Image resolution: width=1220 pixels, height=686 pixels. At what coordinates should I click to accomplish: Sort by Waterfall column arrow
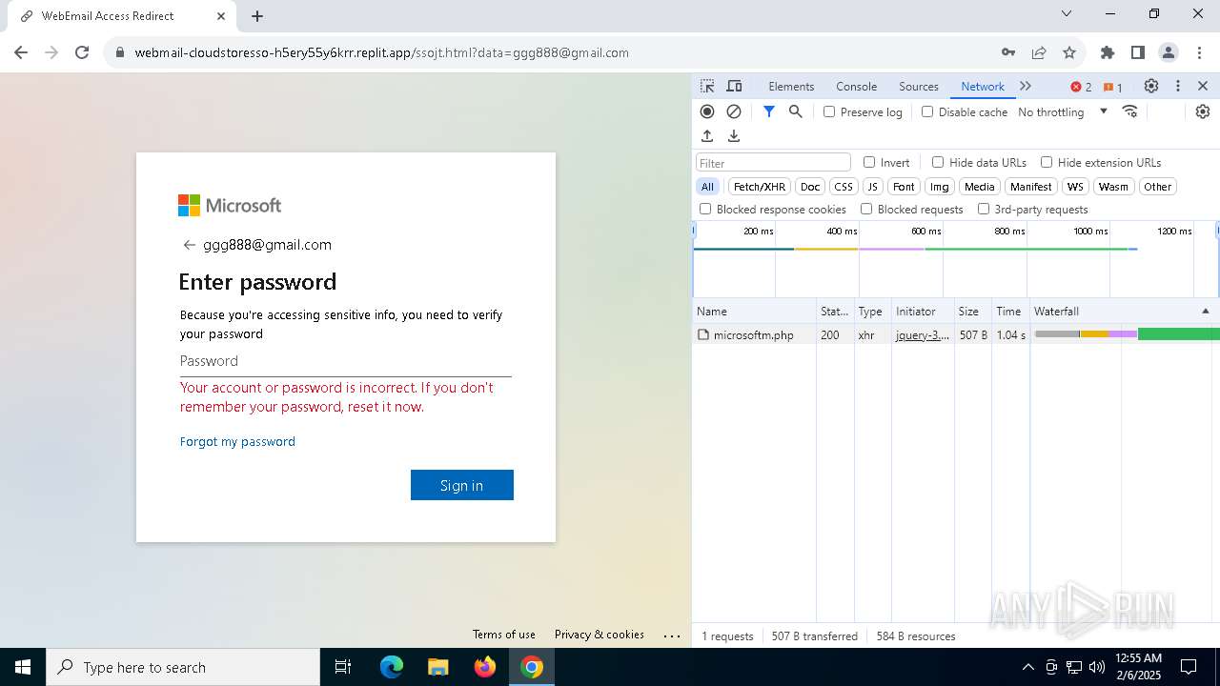coord(1205,312)
